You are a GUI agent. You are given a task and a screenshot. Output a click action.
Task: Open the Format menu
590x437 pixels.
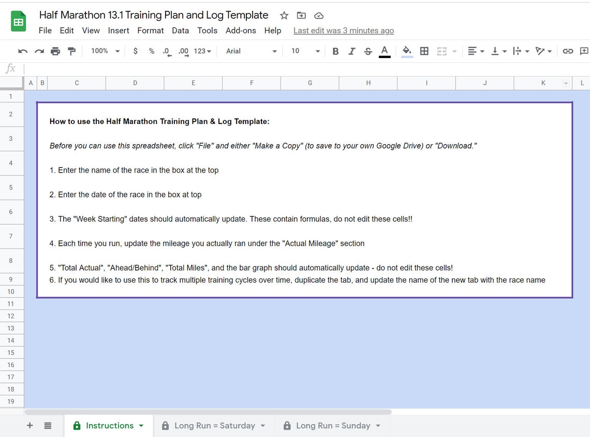[150, 31]
